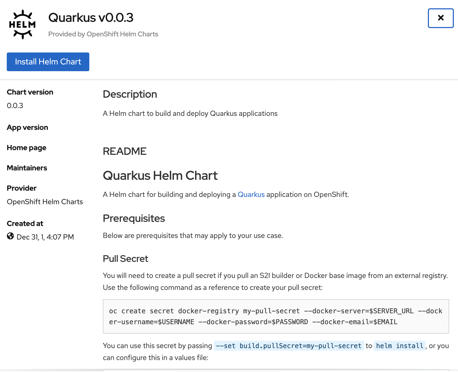The width and height of the screenshot is (458, 372).
Task: Click the Chart version label
Action: [x=30, y=92]
